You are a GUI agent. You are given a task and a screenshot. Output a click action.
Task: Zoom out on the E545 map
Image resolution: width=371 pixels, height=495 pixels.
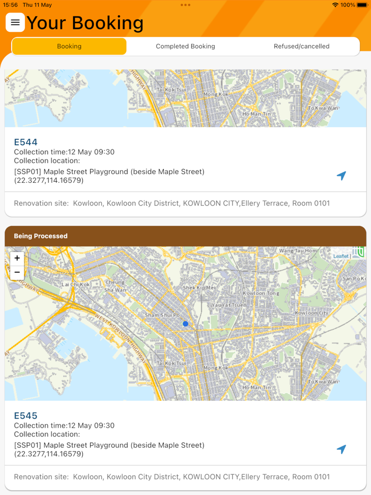point(17,272)
